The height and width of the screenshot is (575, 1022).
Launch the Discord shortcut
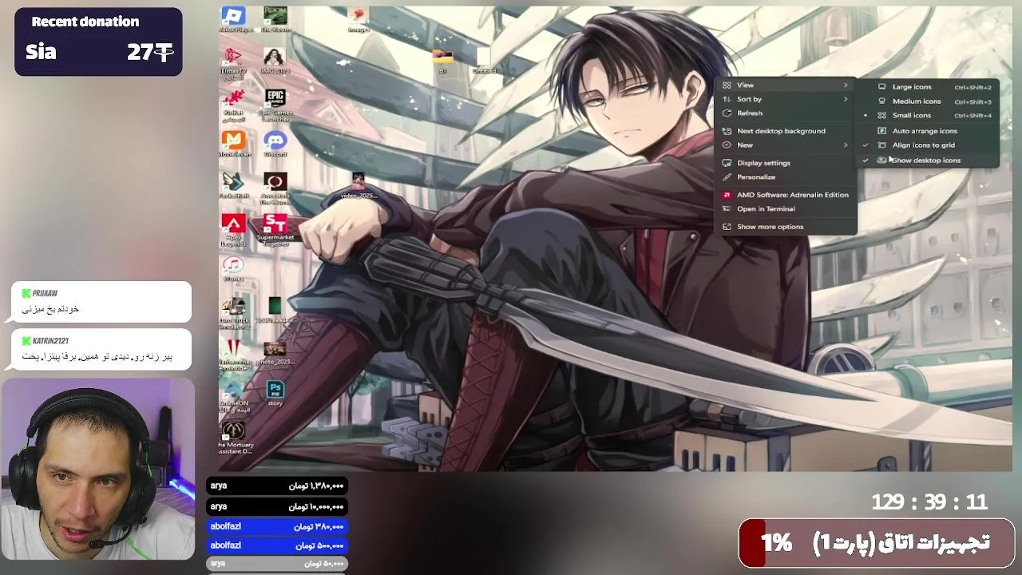coord(275,144)
